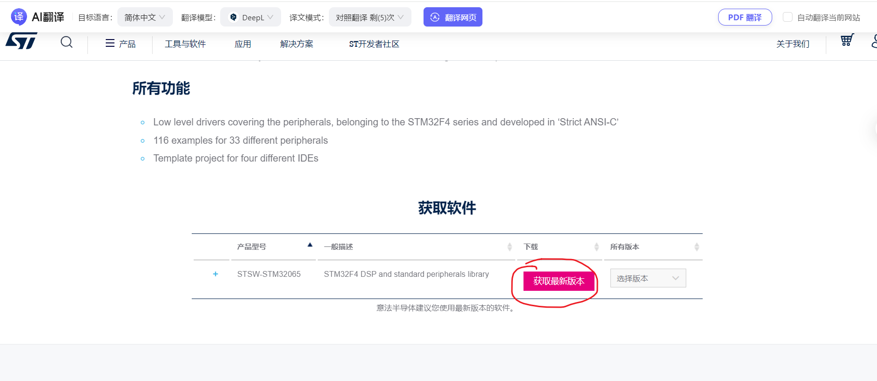The image size is (877, 381).
Task: Click the AI翻译 logo icon
Action: coord(18,17)
